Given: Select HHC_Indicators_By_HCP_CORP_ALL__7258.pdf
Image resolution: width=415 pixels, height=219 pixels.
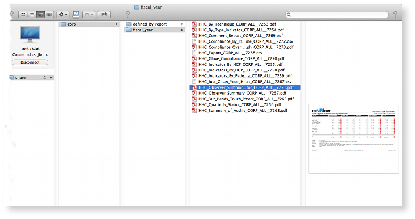Looking at the screenshot, I should 242,70.
